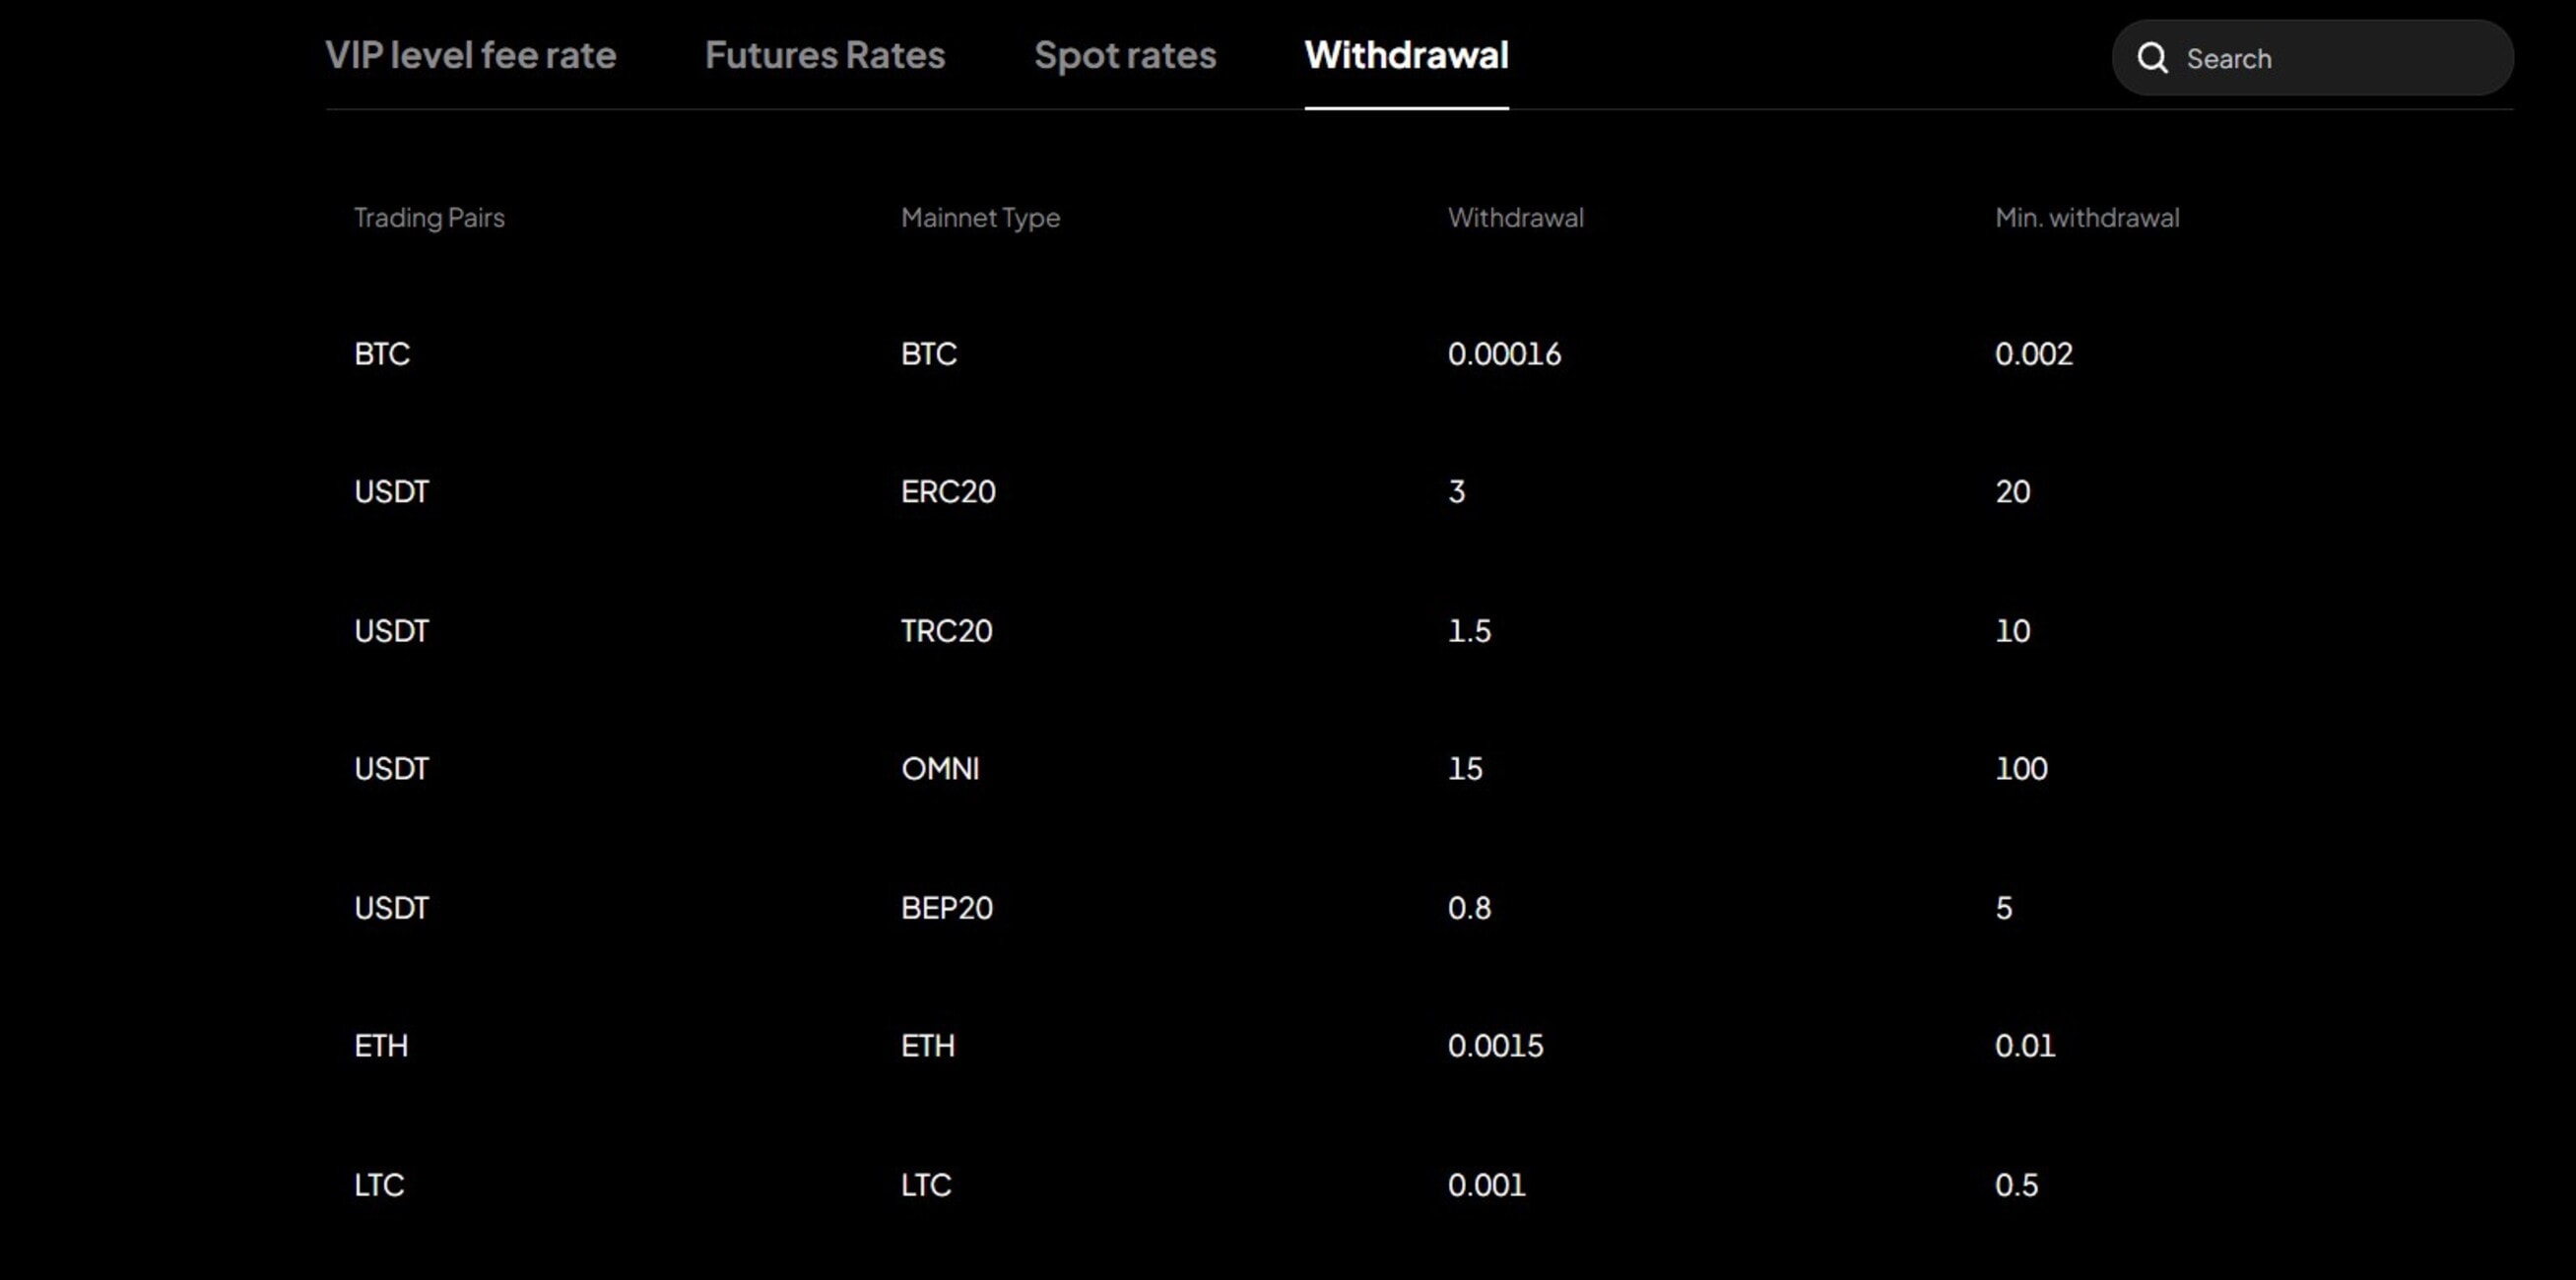The width and height of the screenshot is (2576, 1280).
Task: Focus the Search input field
Action: coord(2330,58)
